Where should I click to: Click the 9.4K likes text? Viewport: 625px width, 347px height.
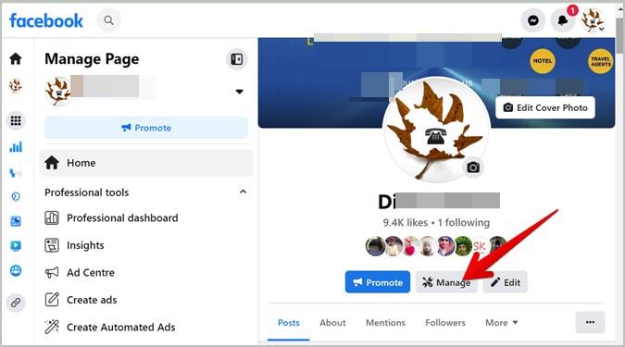(405, 222)
